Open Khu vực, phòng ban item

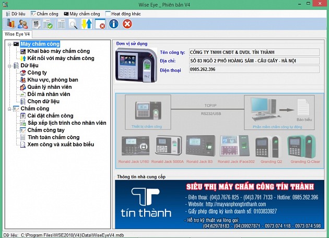[x=53, y=80]
